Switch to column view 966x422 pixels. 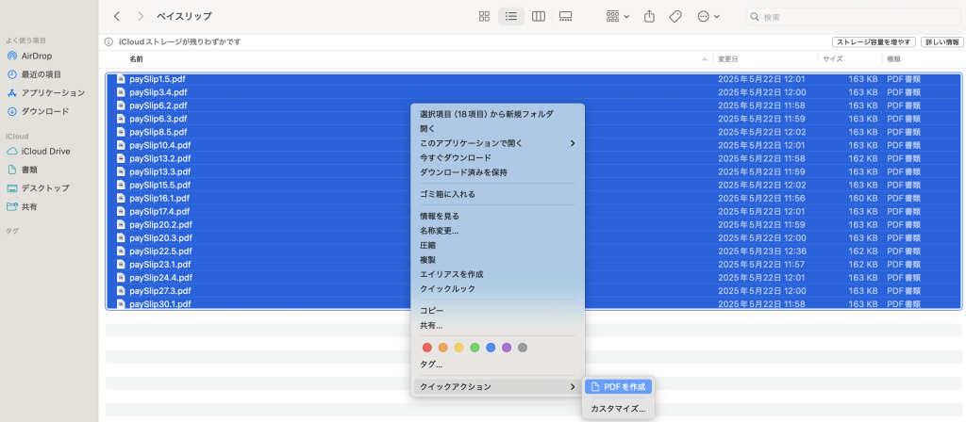pyautogui.click(x=539, y=17)
